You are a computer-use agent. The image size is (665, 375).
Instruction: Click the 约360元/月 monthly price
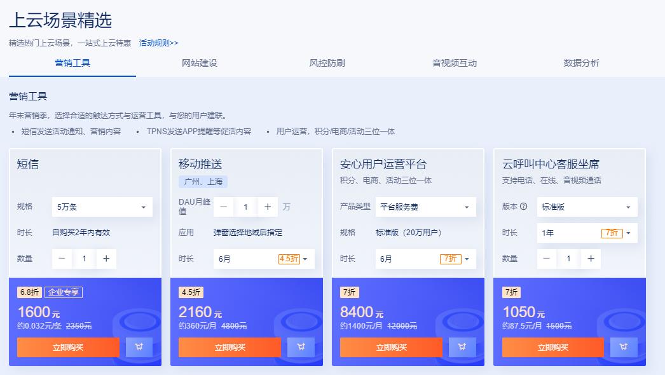(198, 326)
